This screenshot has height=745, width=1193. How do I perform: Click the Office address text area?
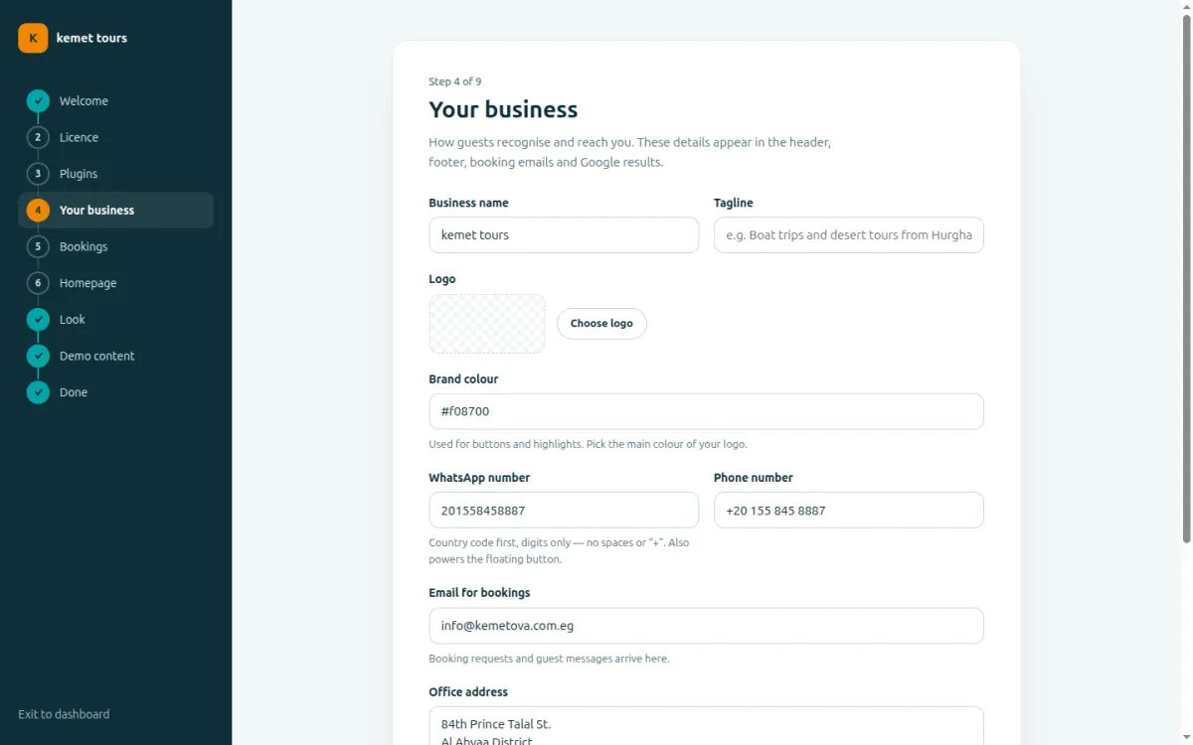[x=707, y=726]
